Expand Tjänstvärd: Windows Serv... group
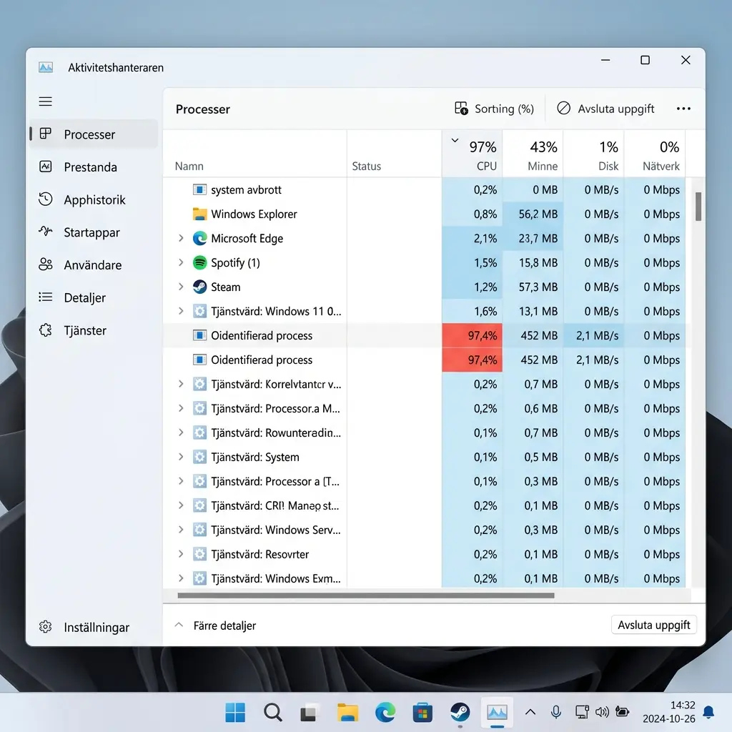The height and width of the screenshot is (732, 732). 181,530
